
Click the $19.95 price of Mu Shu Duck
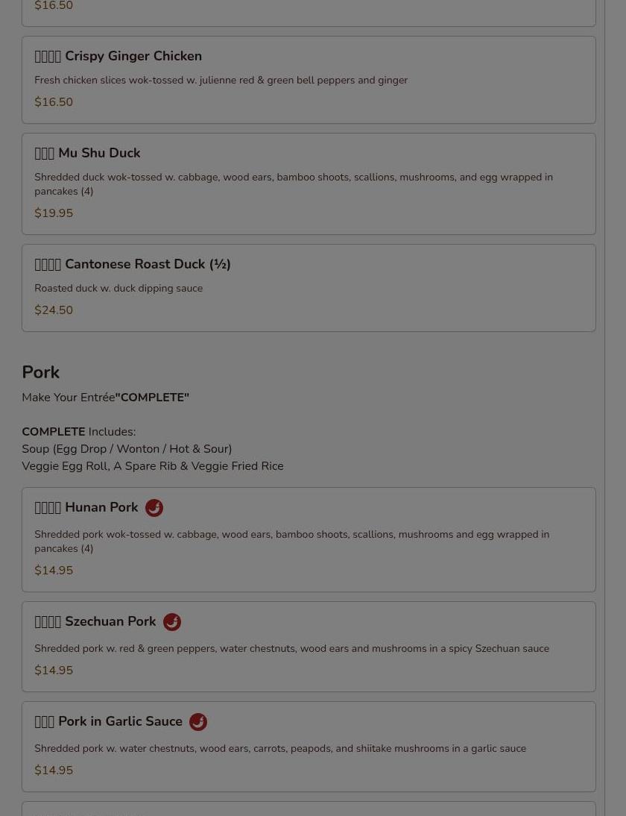[54, 213]
